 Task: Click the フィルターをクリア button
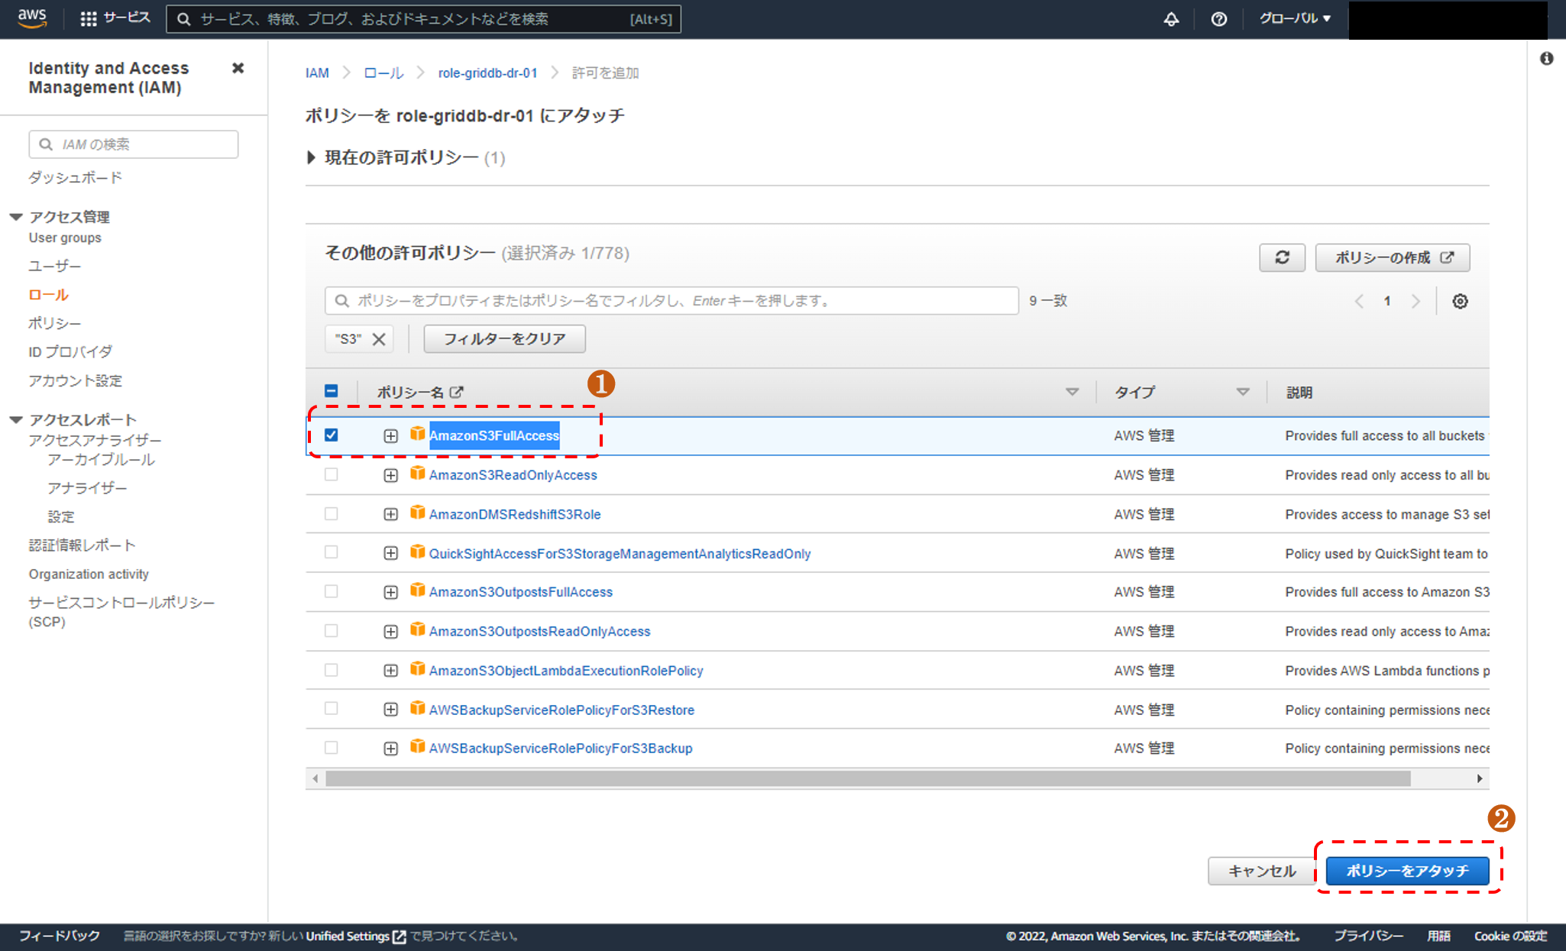point(504,338)
